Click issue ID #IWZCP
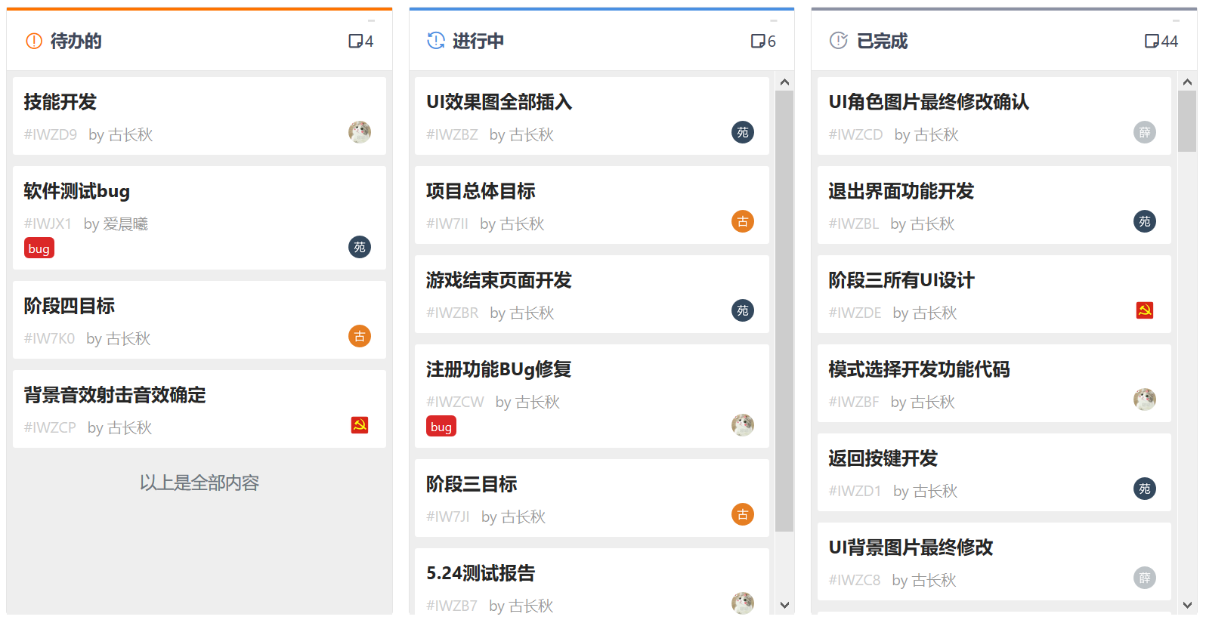The width and height of the screenshot is (1206, 626). coord(50,427)
